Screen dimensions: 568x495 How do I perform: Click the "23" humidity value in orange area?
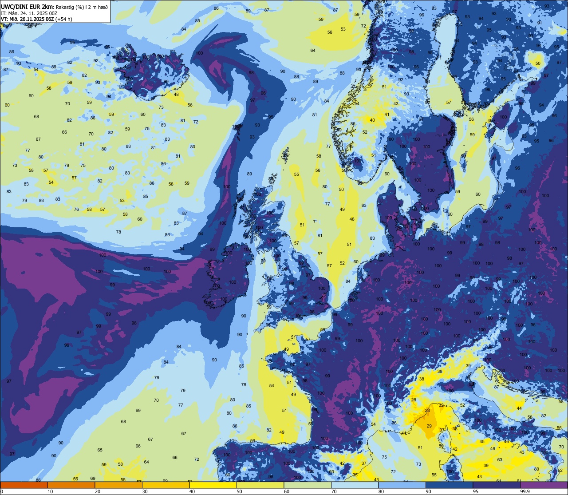(427, 411)
